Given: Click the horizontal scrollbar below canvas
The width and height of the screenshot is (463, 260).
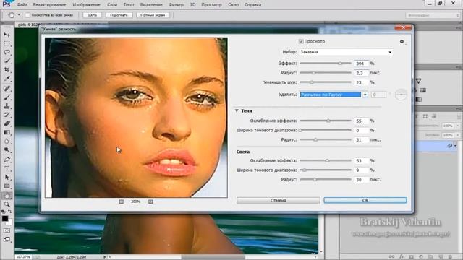Looking at the screenshot, I should [x=213, y=257].
